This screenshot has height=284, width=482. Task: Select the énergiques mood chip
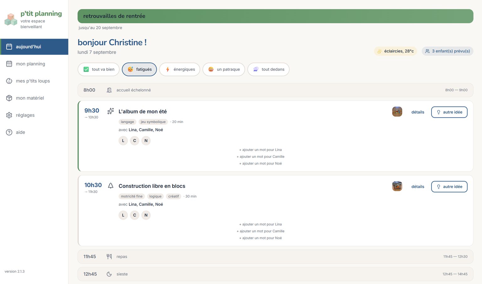[x=179, y=69]
